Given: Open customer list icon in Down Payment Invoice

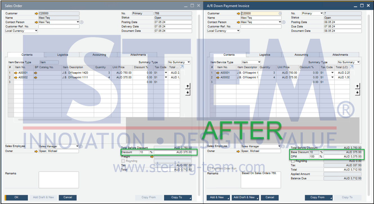Looking at the screenshot, I should [280, 13].
